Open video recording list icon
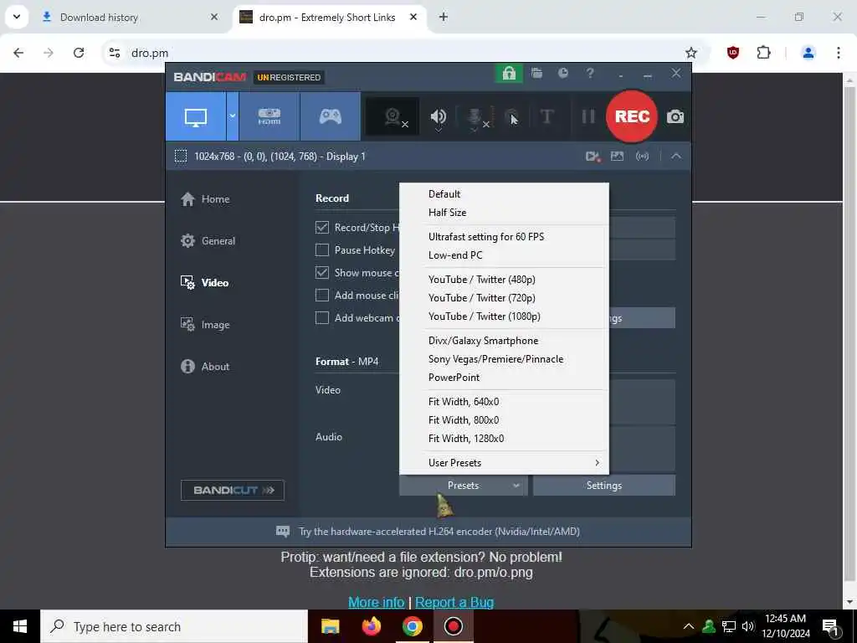 (593, 157)
